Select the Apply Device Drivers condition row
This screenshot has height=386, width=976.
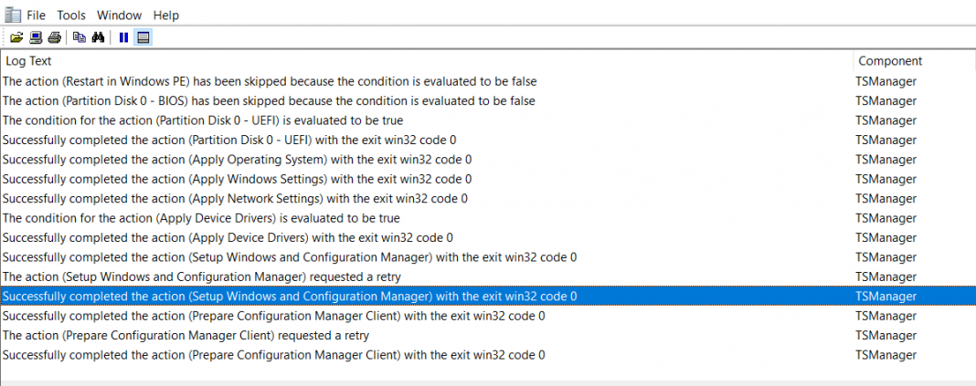488,218
